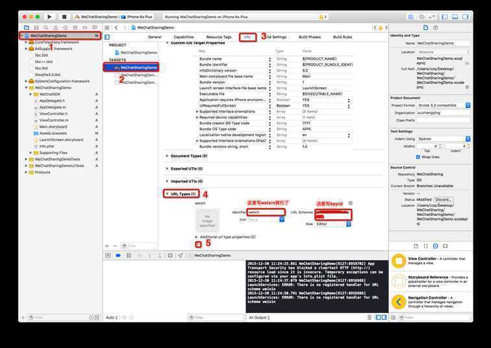Show the standard editor
The height and width of the screenshot is (348, 491).
tap(411, 17)
